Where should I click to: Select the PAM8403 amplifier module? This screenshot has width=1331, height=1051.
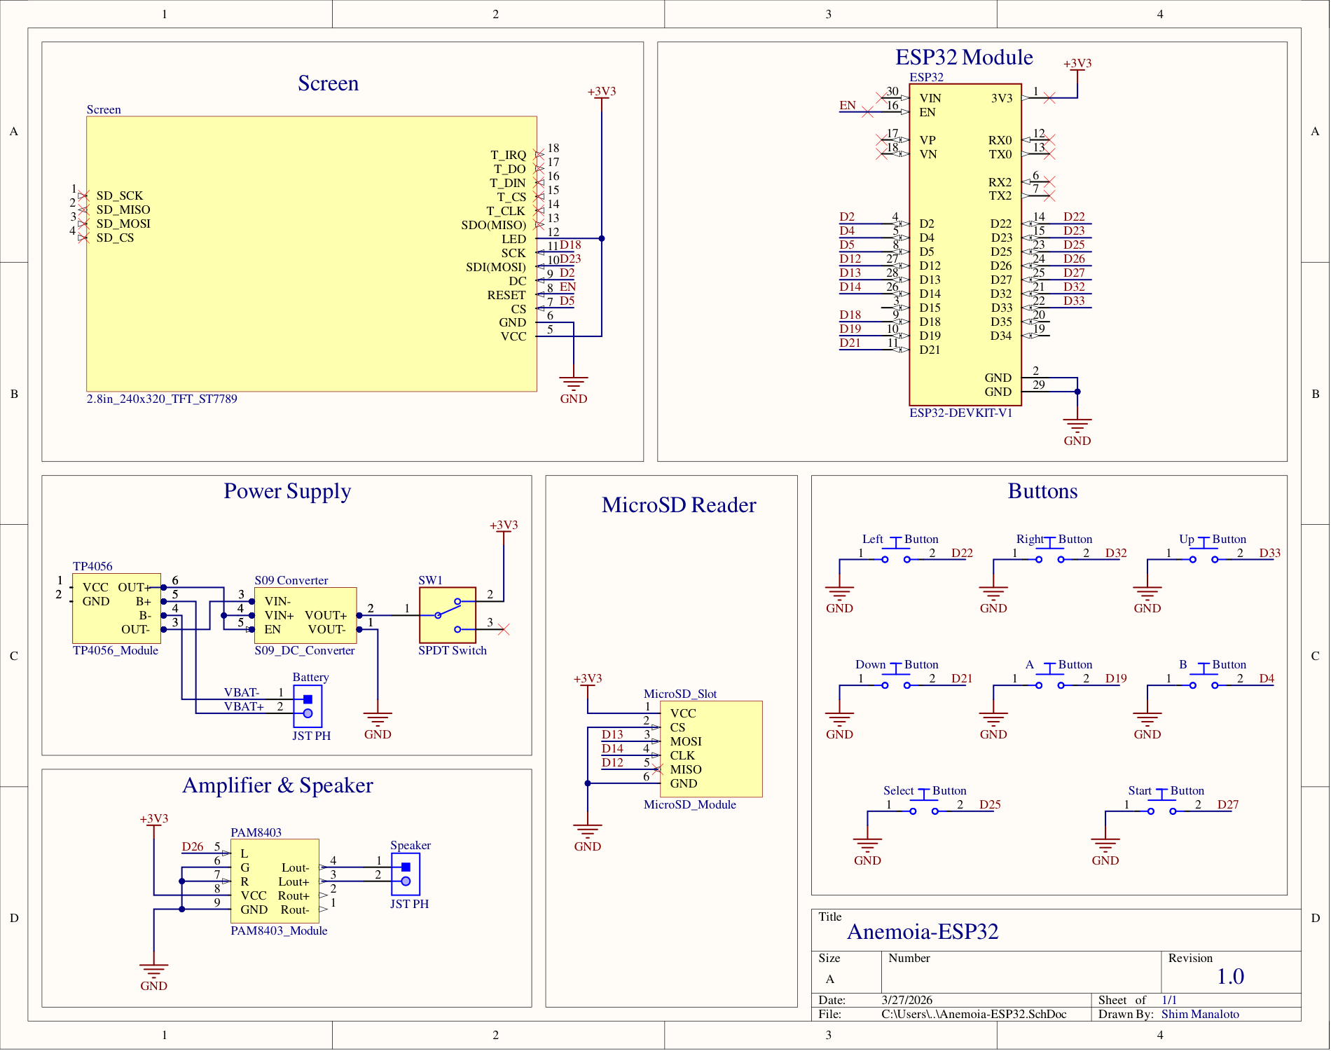pyautogui.click(x=275, y=881)
